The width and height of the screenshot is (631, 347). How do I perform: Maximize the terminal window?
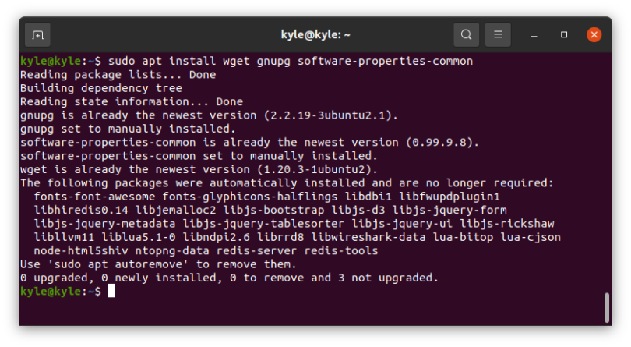coord(564,34)
